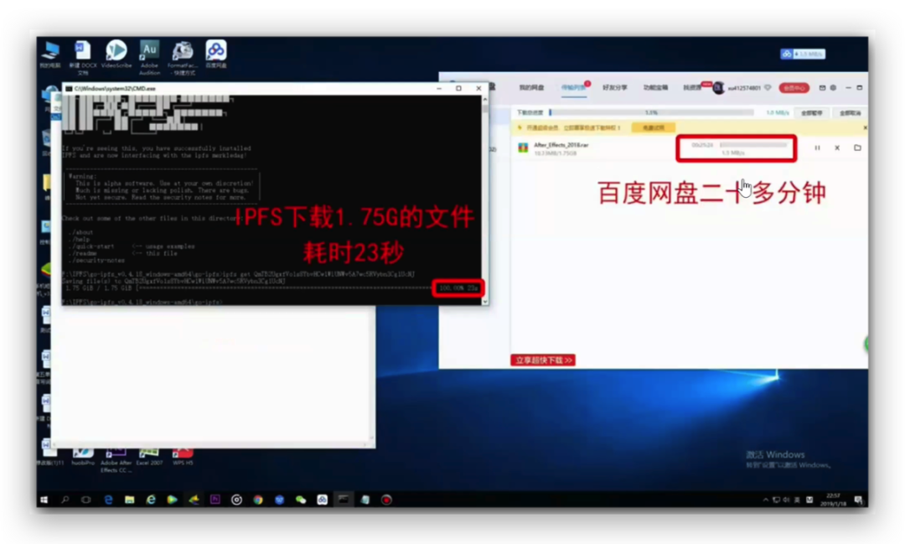The image size is (905, 544).
Task: Show hidden system tray icons
Action: point(765,500)
